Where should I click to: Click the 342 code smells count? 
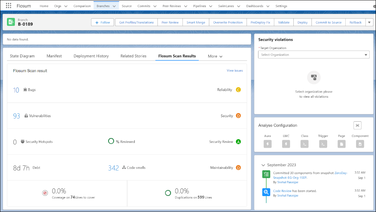coord(113,168)
